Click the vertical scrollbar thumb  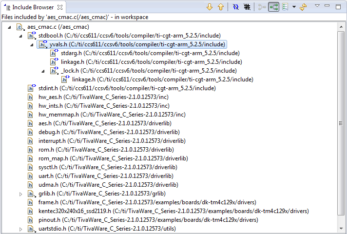coord(341,123)
